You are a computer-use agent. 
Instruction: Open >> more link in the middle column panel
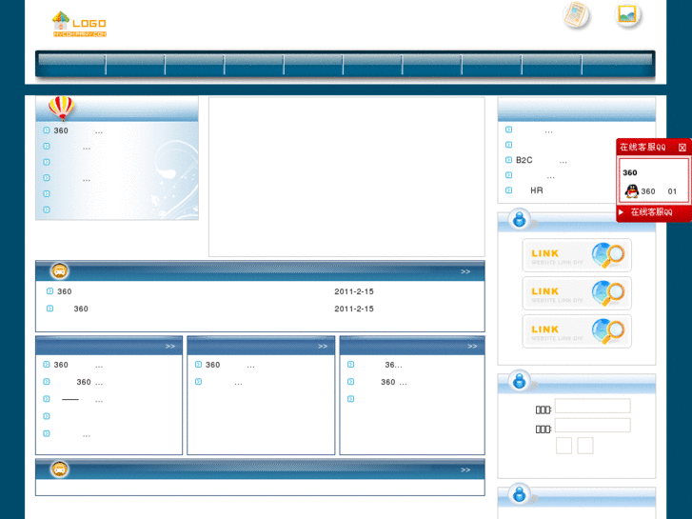click(323, 347)
